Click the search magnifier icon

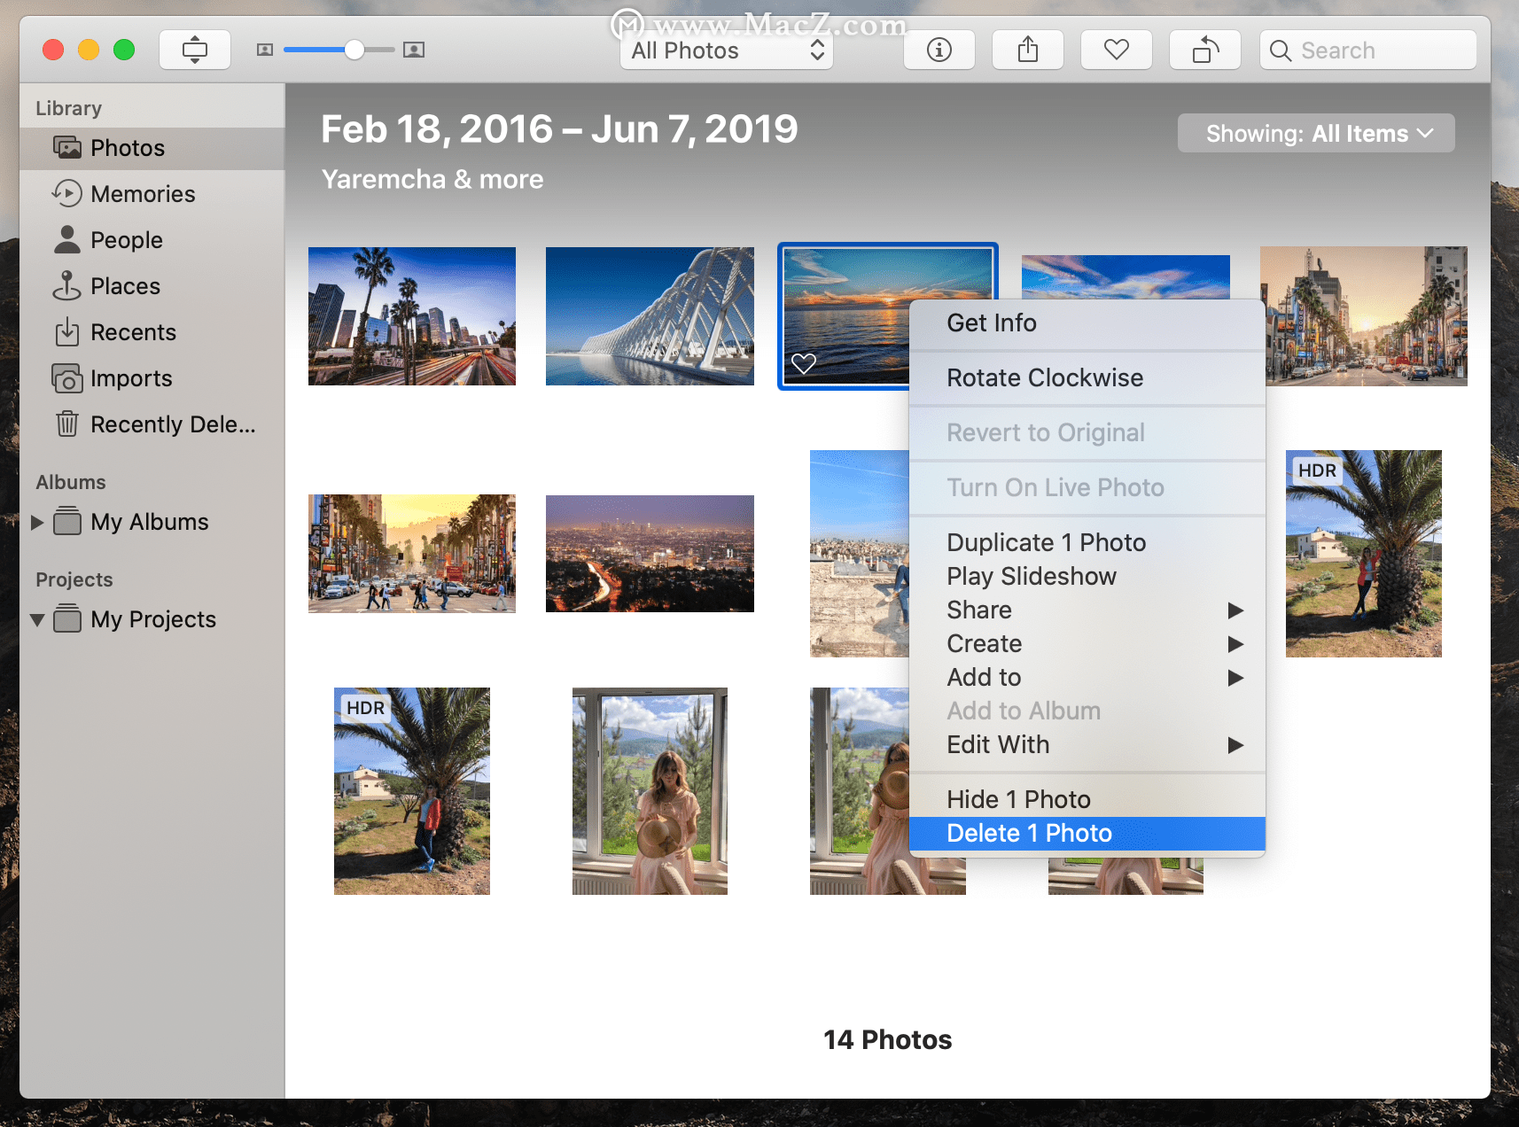pos(1280,51)
